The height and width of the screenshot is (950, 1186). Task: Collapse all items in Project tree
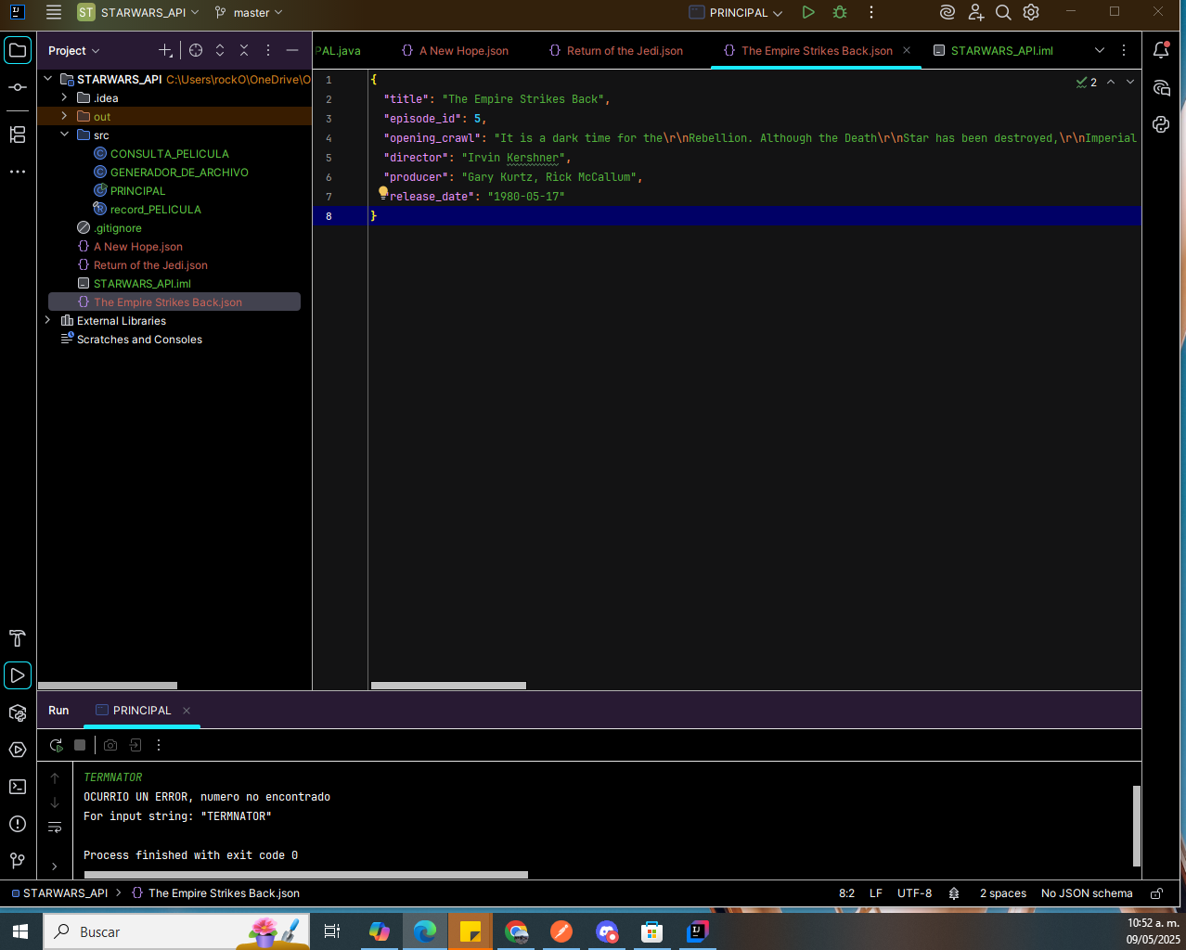(244, 50)
